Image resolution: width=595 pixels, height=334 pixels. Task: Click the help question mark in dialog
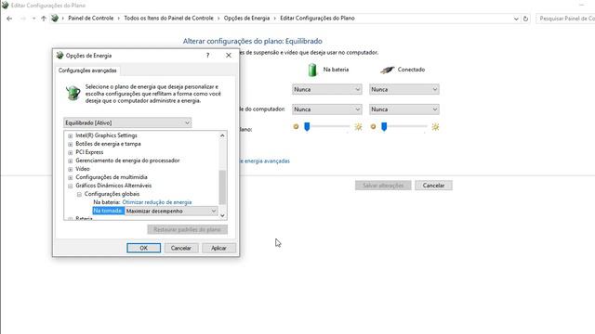207,56
